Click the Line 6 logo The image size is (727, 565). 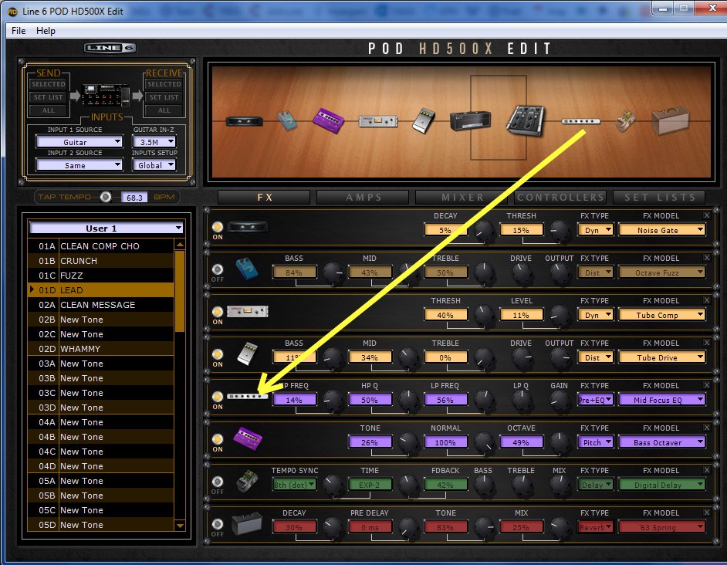pos(110,48)
